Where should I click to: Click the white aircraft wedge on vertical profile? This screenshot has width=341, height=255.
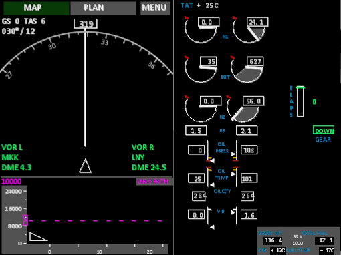[x=38, y=236]
